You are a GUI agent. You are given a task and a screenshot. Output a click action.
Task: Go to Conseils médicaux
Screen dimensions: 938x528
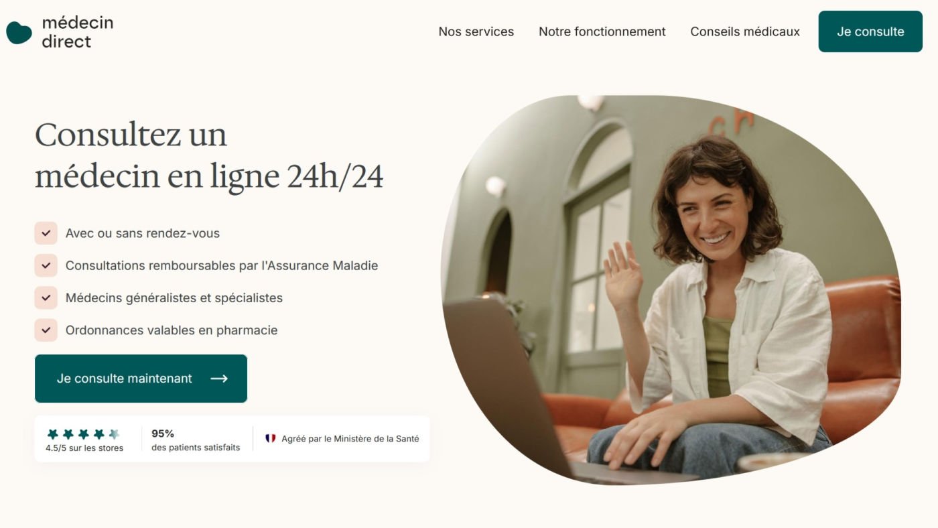[x=745, y=31]
